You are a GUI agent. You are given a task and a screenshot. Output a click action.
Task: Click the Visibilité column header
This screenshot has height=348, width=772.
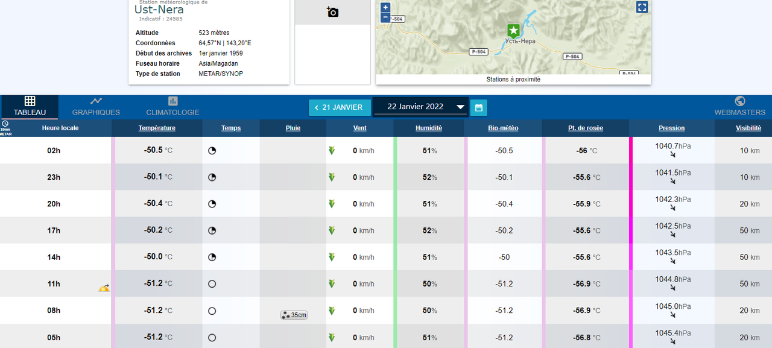(748, 128)
